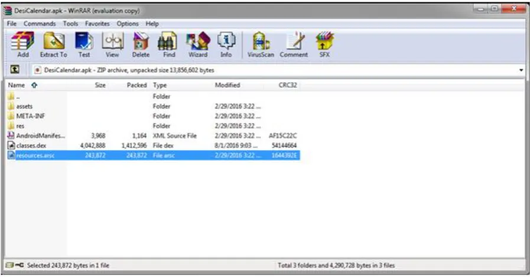Open the File menu
Screen dimensions: 530x277
(11, 24)
